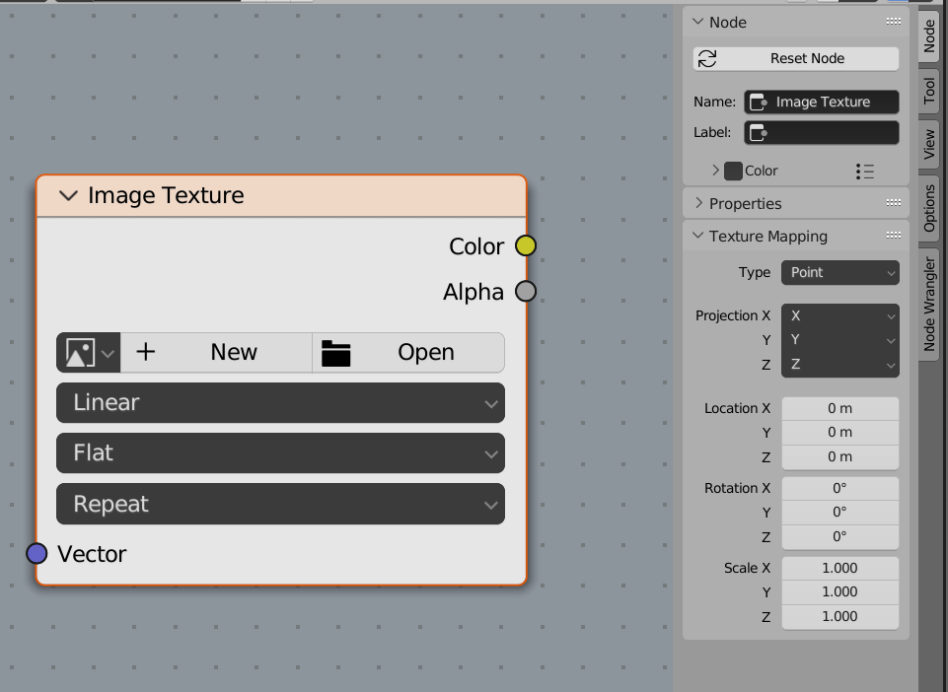Click the Location Z field
948x692 pixels.
coord(839,457)
